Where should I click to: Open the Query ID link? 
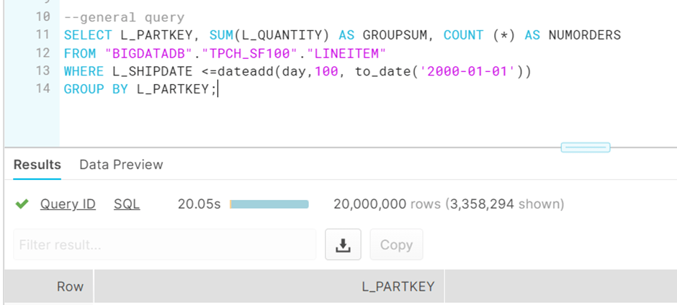point(68,204)
